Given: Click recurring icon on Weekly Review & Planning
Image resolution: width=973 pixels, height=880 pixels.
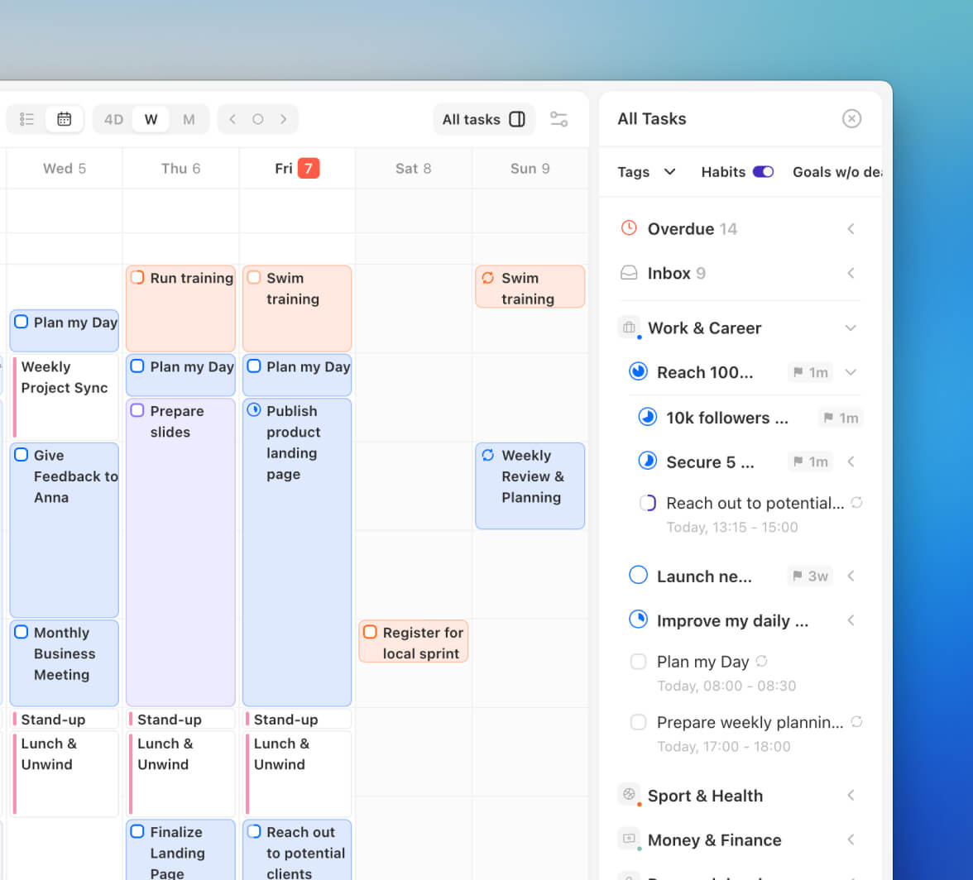Looking at the screenshot, I should pyautogui.click(x=488, y=455).
